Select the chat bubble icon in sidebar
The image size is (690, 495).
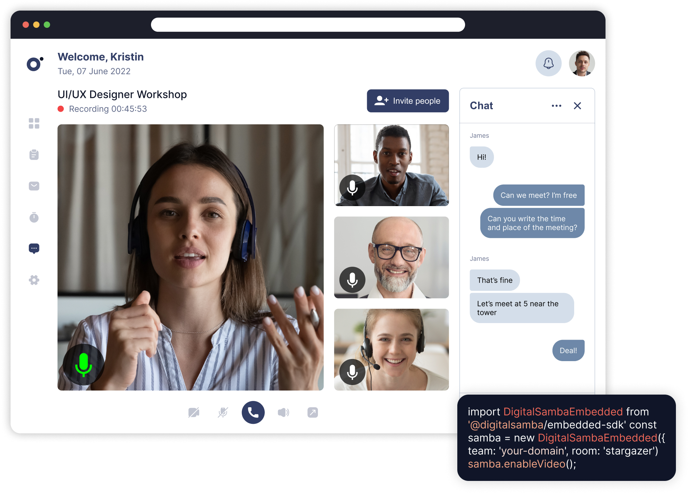(x=34, y=249)
